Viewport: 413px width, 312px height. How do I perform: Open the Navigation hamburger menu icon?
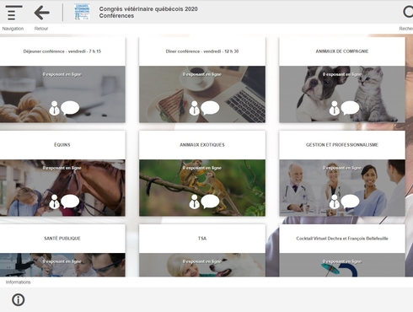[x=13, y=13]
